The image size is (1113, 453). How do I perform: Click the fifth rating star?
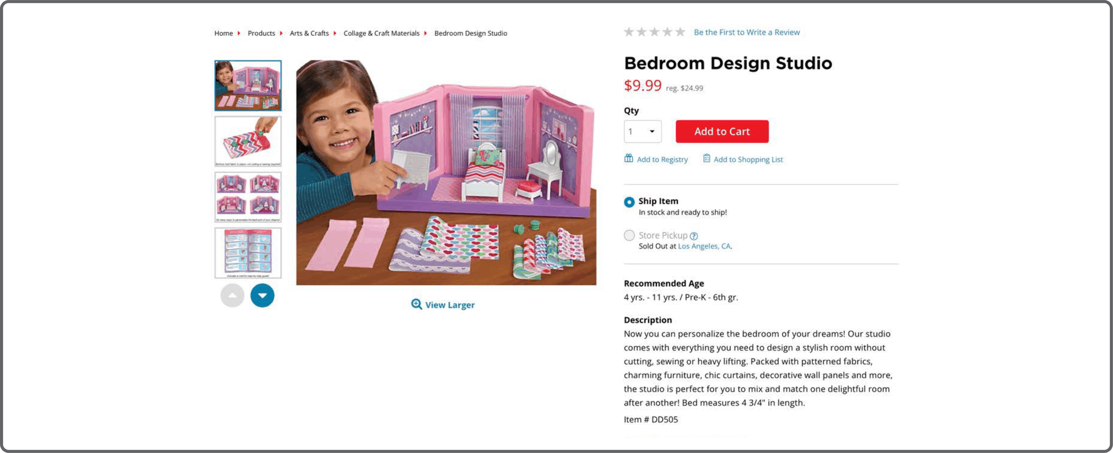click(x=680, y=32)
